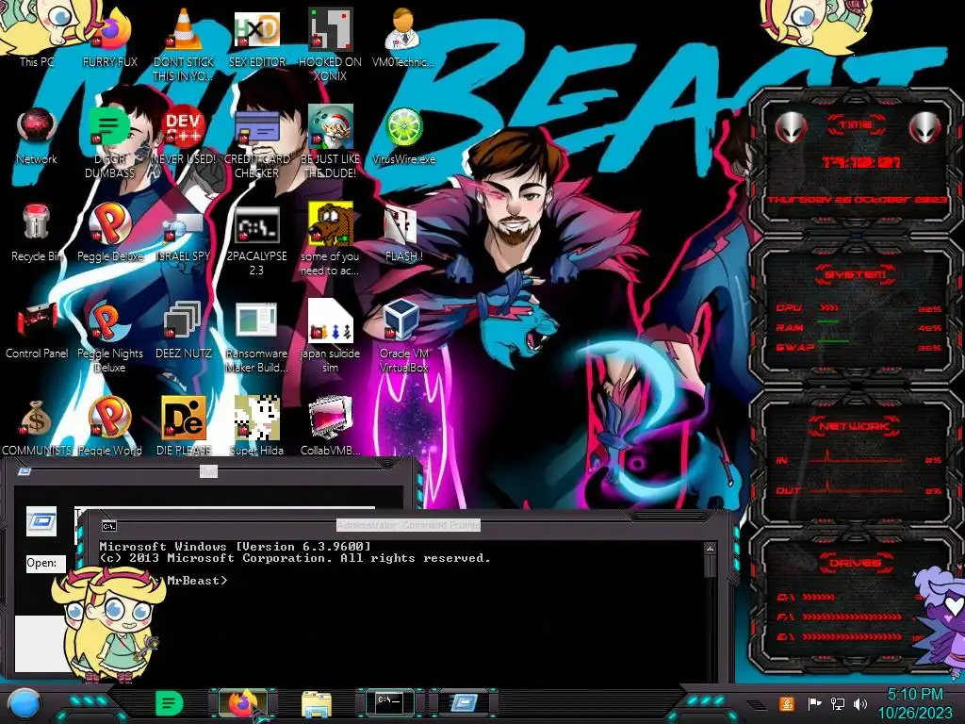Open the FLASH ! desktop icon
The image size is (965, 724).
point(403,233)
